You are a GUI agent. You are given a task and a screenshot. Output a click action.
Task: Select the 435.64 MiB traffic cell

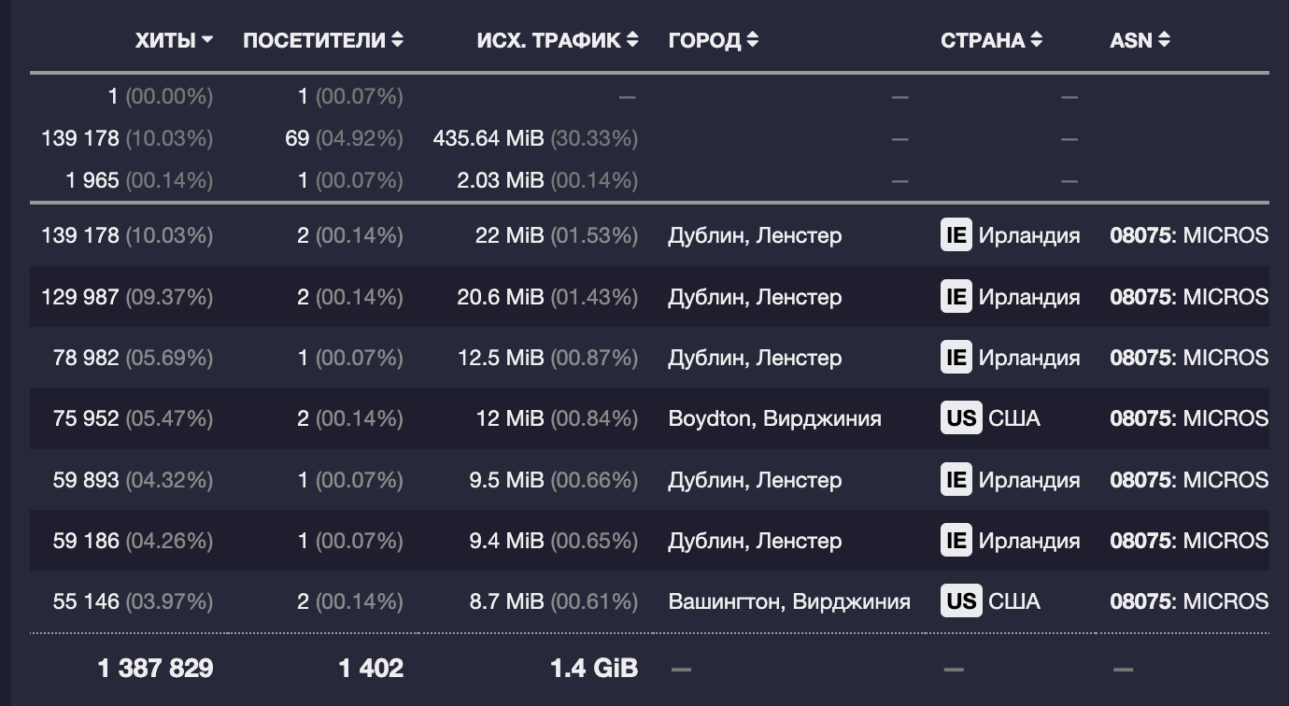pyautogui.click(x=489, y=138)
